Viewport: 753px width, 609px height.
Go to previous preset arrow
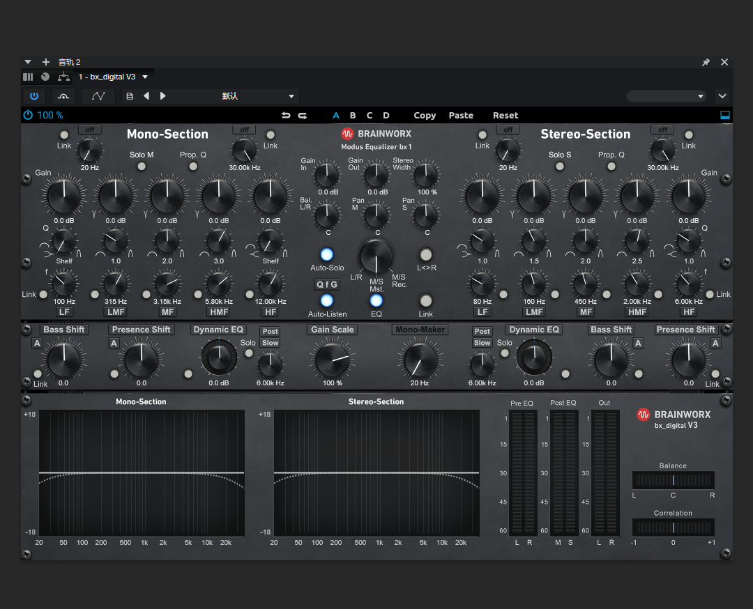(146, 96)
